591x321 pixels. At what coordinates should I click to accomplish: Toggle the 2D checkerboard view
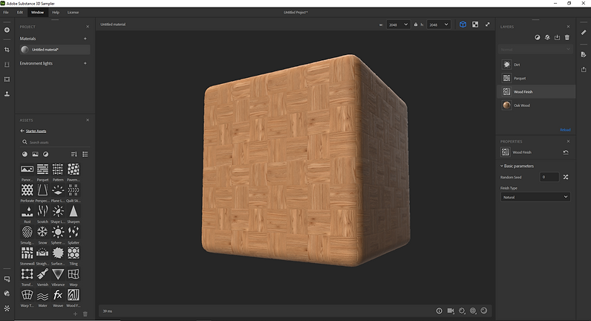[475, 25]
